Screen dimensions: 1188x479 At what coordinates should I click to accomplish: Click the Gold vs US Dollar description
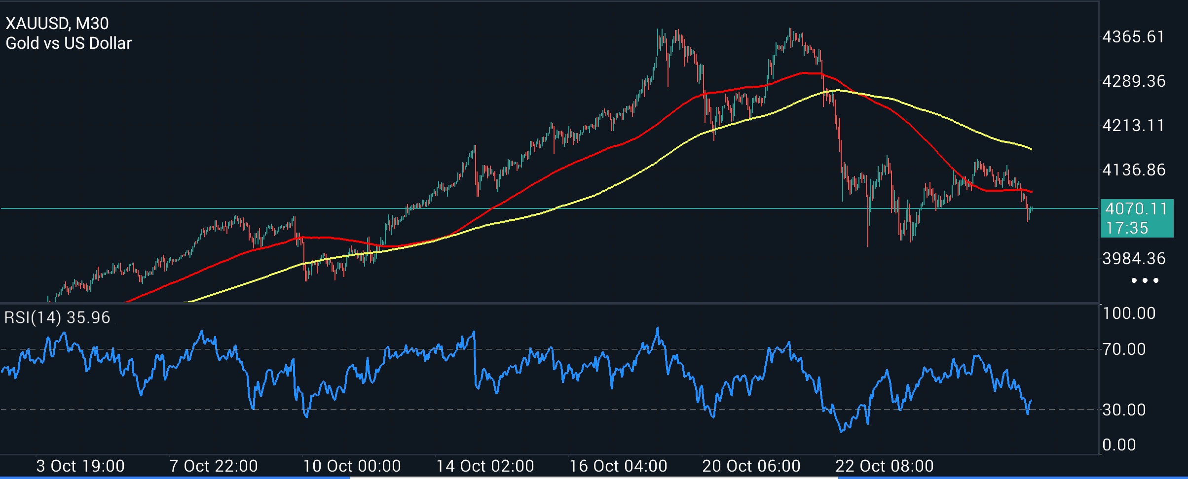click(69, 43)
